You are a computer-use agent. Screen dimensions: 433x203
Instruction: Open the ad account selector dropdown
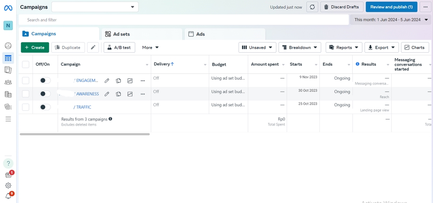coord(95,7)
